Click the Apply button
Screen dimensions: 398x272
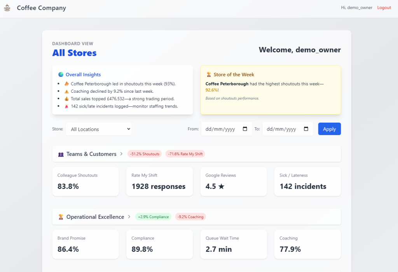(330, 129)
